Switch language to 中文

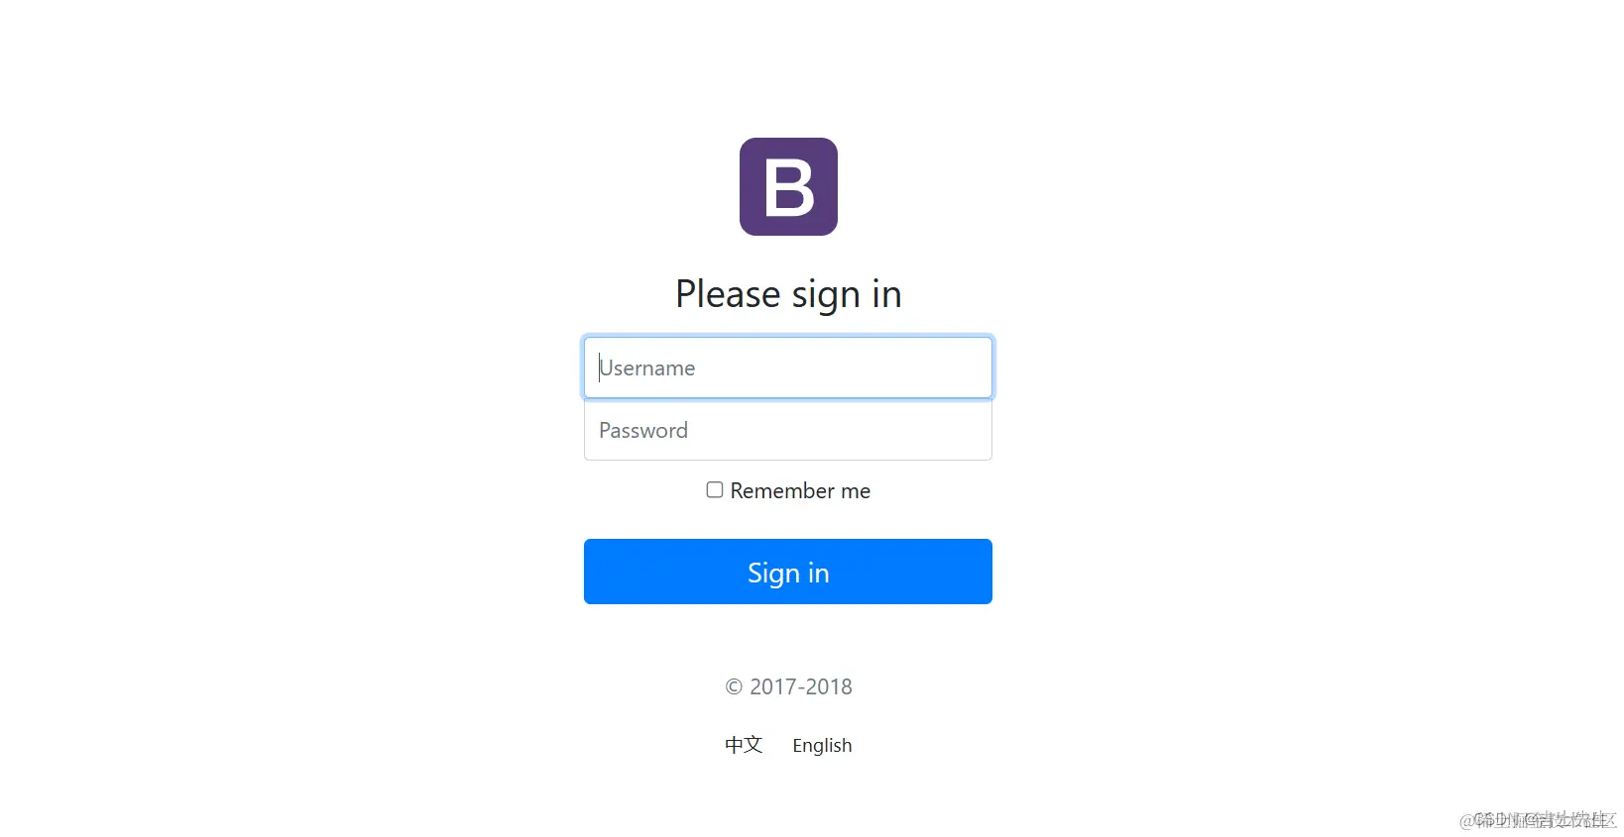pos(744,745)
